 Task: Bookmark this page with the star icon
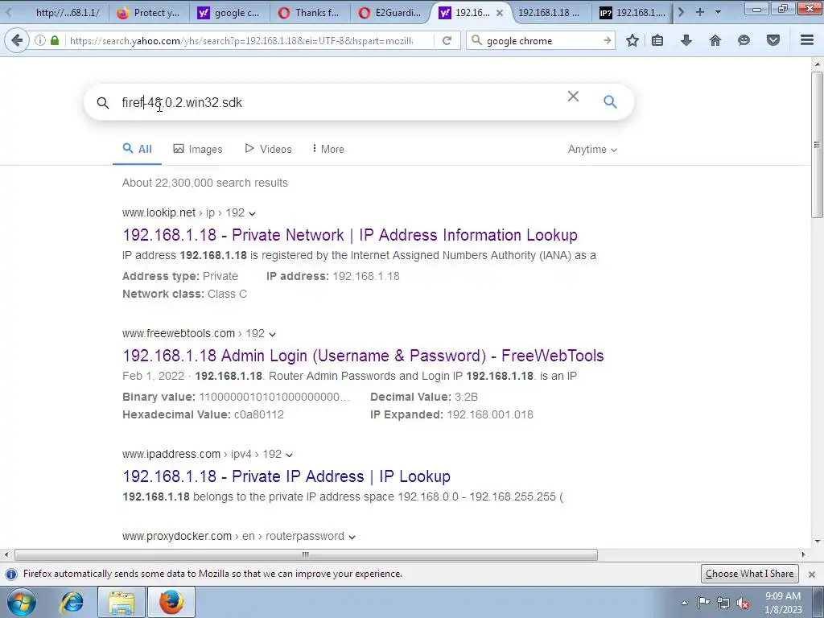pyautogui.click(x=632, y=40)
